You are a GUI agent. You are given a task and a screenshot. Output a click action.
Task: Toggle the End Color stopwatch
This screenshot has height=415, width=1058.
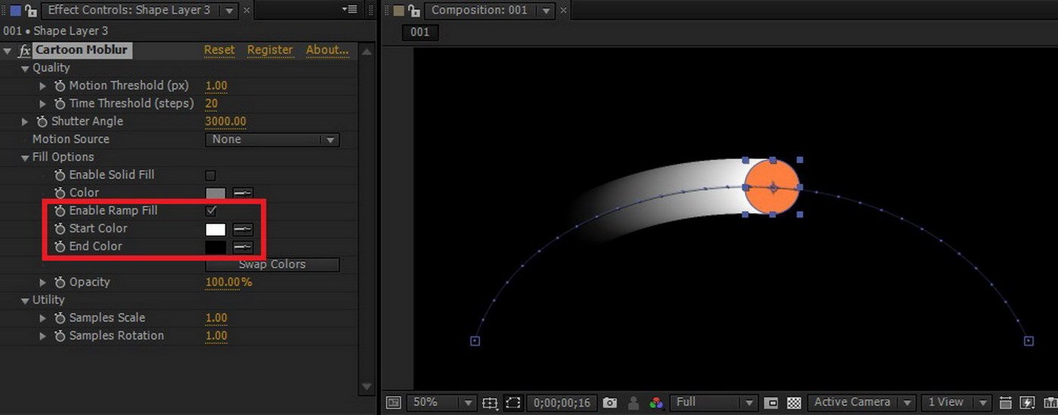pyautogui.click(x=60, y=247)
